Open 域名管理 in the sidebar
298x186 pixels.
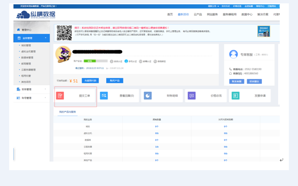tap(26, 46)
